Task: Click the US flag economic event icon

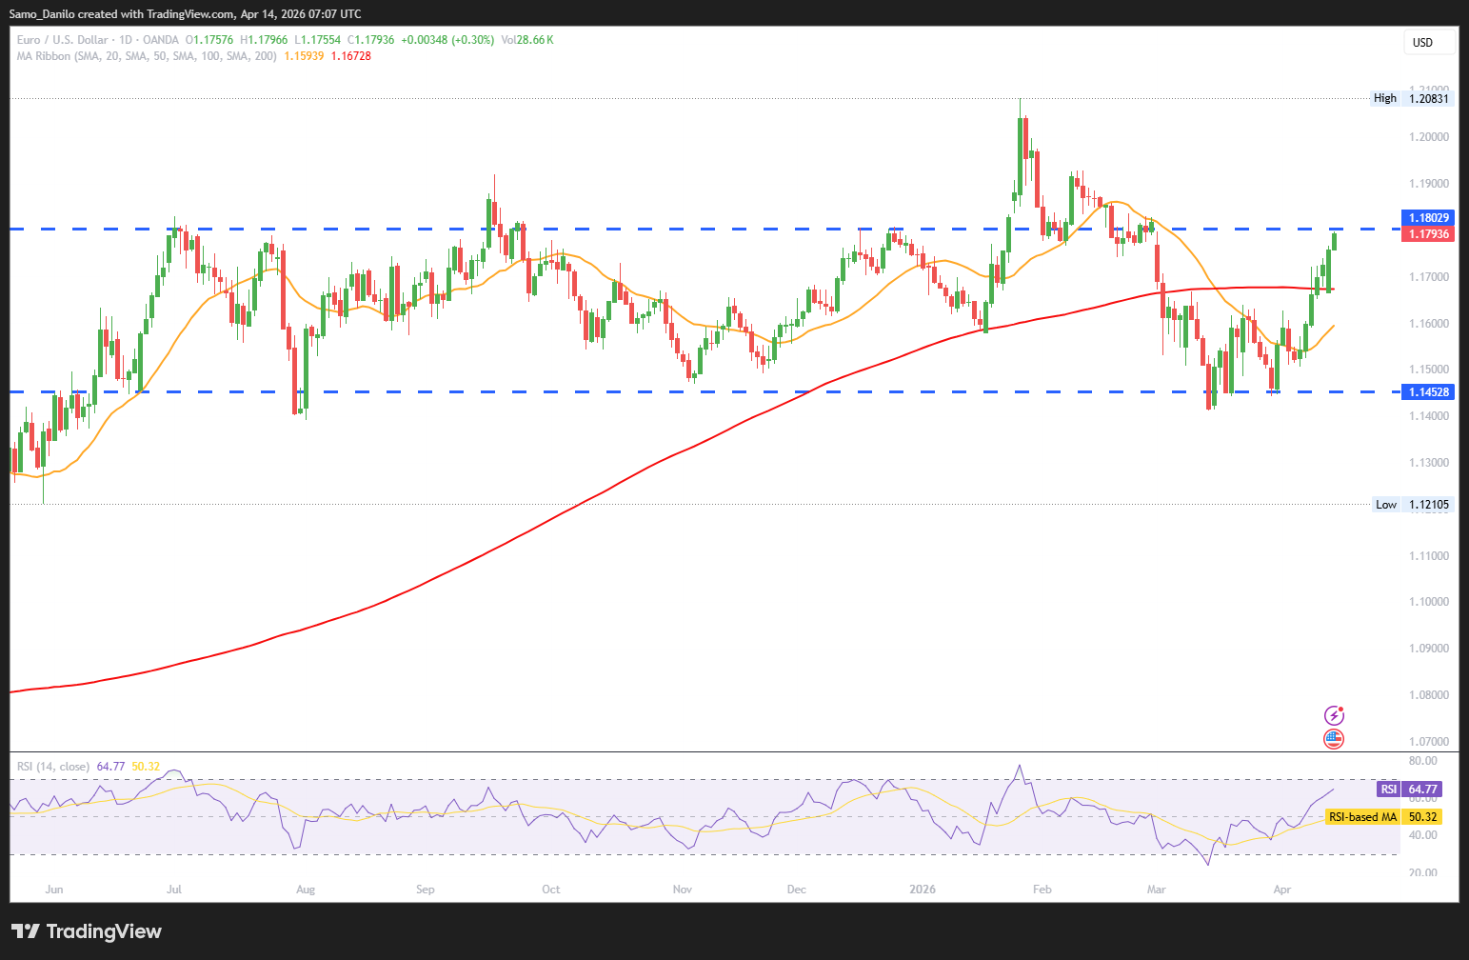Action: 1334,739
